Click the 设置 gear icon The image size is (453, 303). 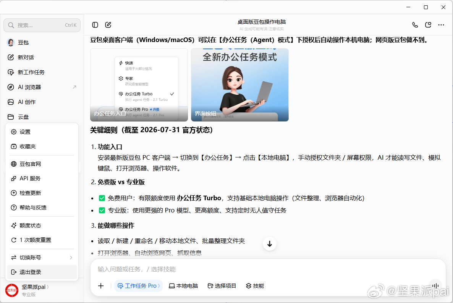pos(14,132)
